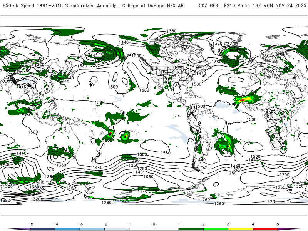The height and width of the screenshot is (231, 308).
Task: Click the "F210 Valid: 18Z MON NOV 24 2025" text
Action: point(265,6)
